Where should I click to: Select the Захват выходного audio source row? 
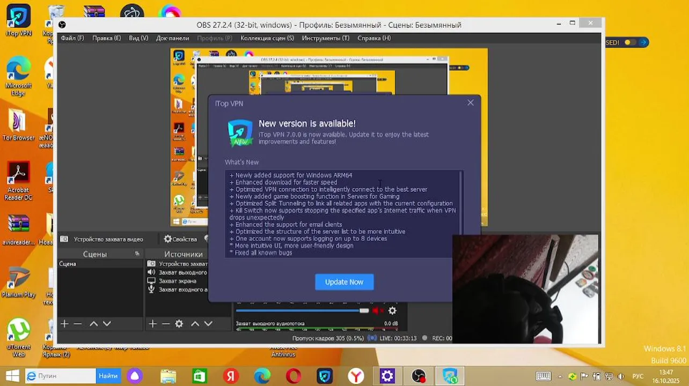(x=177, y=272)
